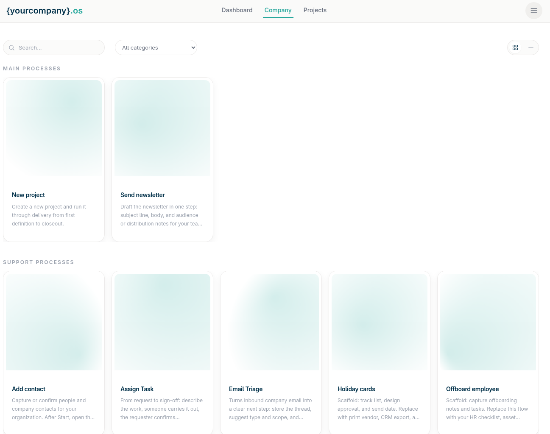Click the Offboard employee card image
This screenshot has width=550, height=434.
pyautogui.click(x=488, y=322)
